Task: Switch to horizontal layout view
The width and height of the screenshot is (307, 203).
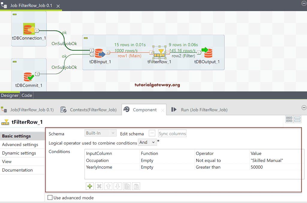Action: 297,119
